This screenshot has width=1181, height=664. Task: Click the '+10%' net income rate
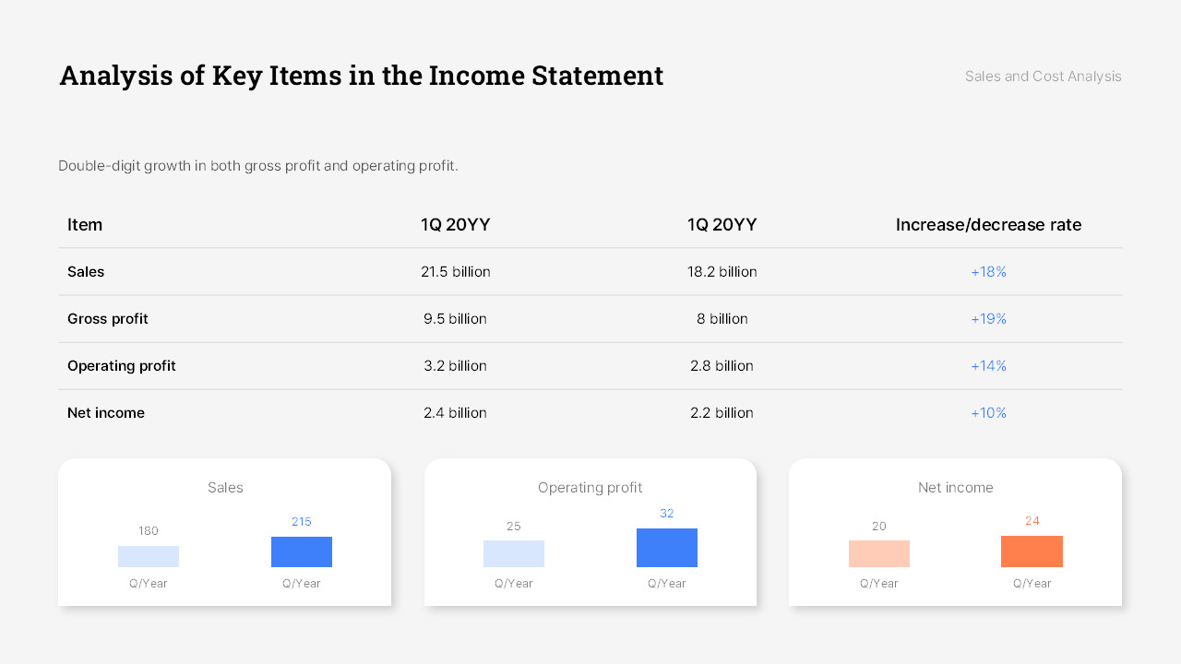coord(988,412)
